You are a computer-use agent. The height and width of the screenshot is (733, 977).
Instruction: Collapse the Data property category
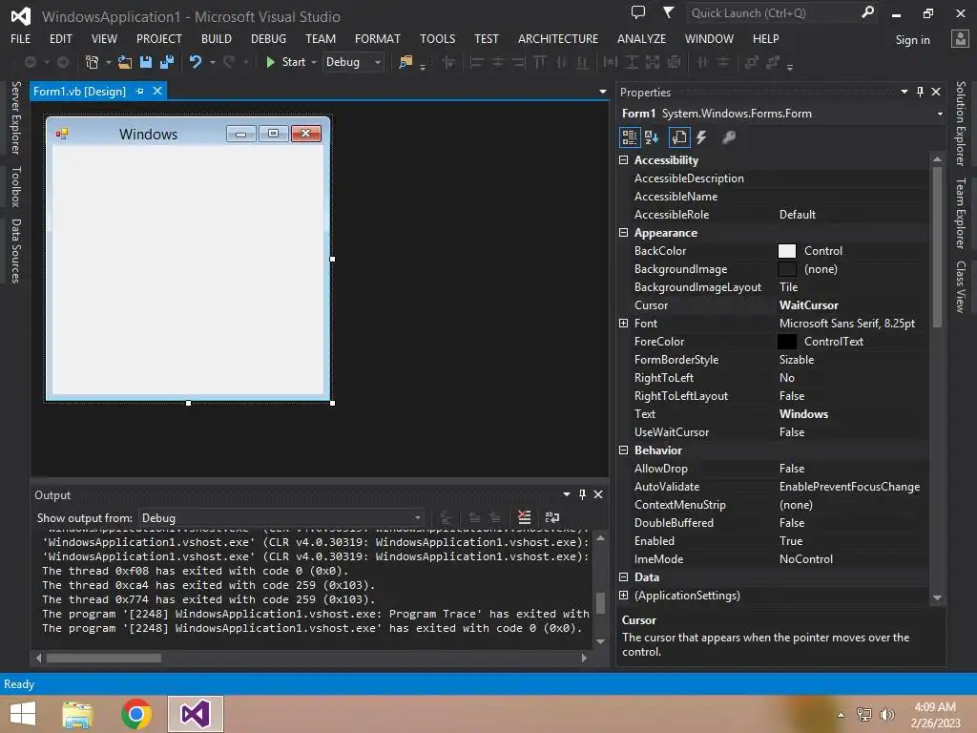click(623, 577)
